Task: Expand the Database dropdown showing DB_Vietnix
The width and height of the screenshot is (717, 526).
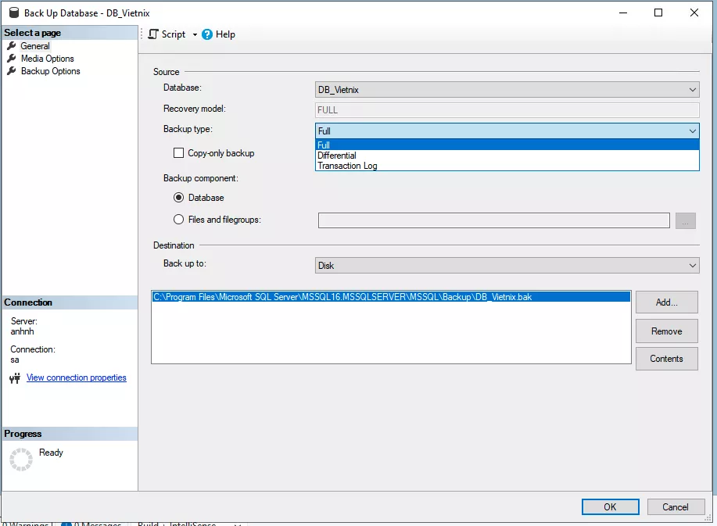Action: pos(507,90)
